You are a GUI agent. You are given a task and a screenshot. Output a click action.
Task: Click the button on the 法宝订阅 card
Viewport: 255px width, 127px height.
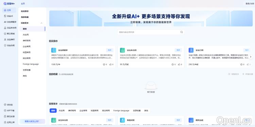[x=247, y=50]
